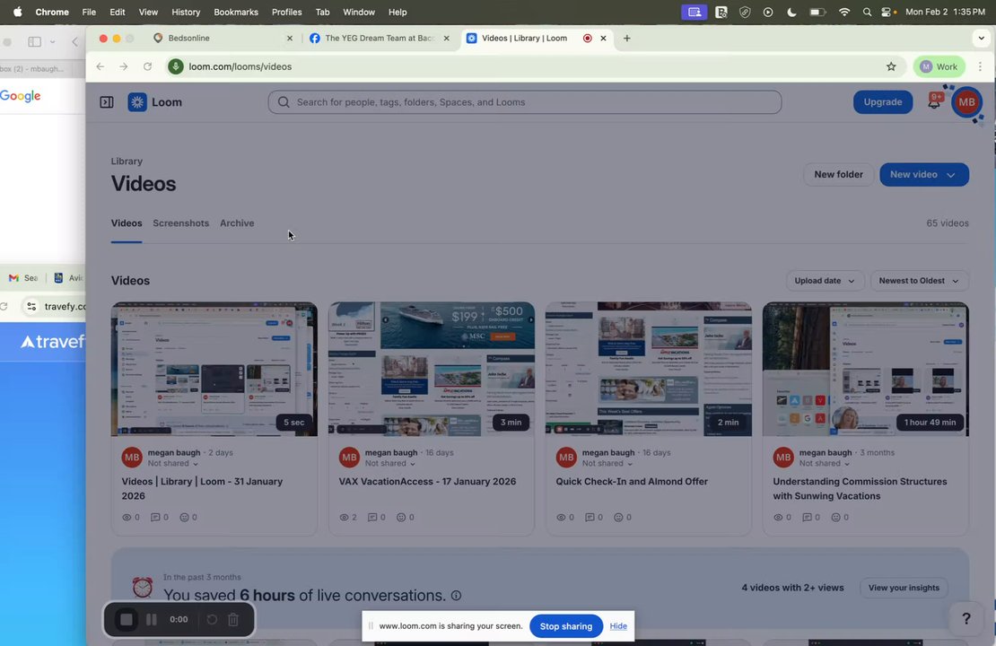The width and height of the screenshot is (996, 646).
Task: Switch to the Bedsonline browser tab
Action: [x=223, y=38]
